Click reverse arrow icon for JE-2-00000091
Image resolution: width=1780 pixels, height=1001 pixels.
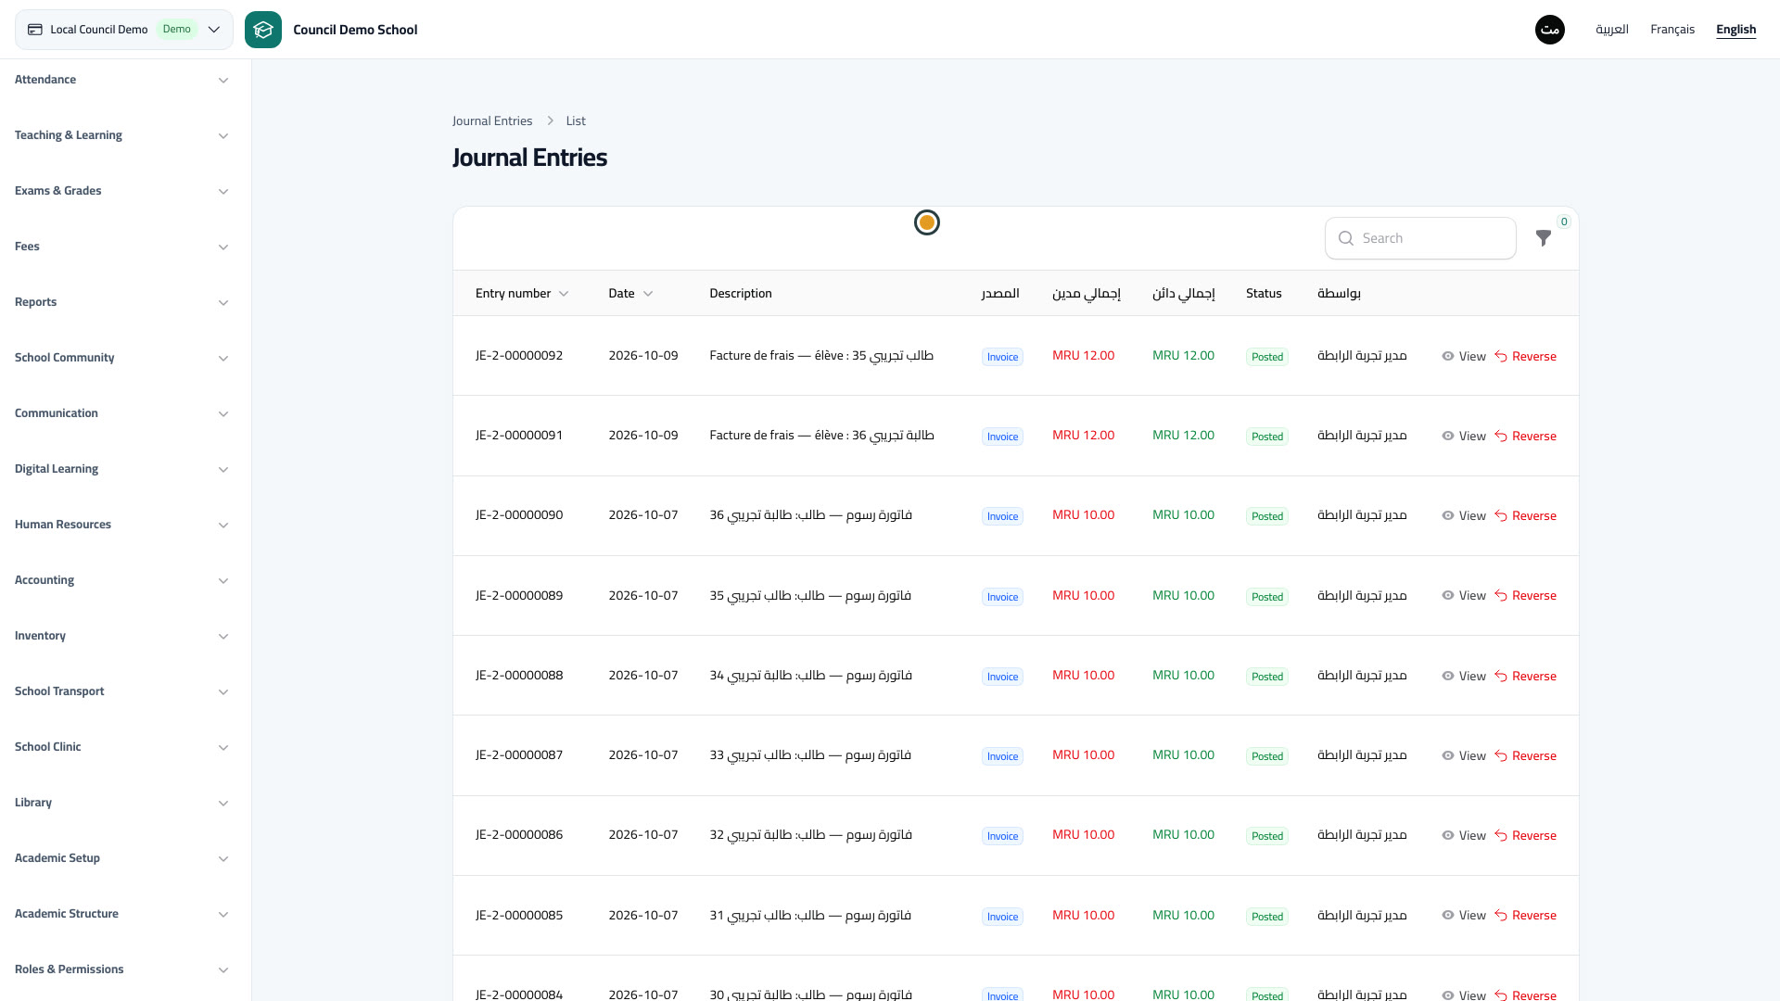(x=1501, y=436)
